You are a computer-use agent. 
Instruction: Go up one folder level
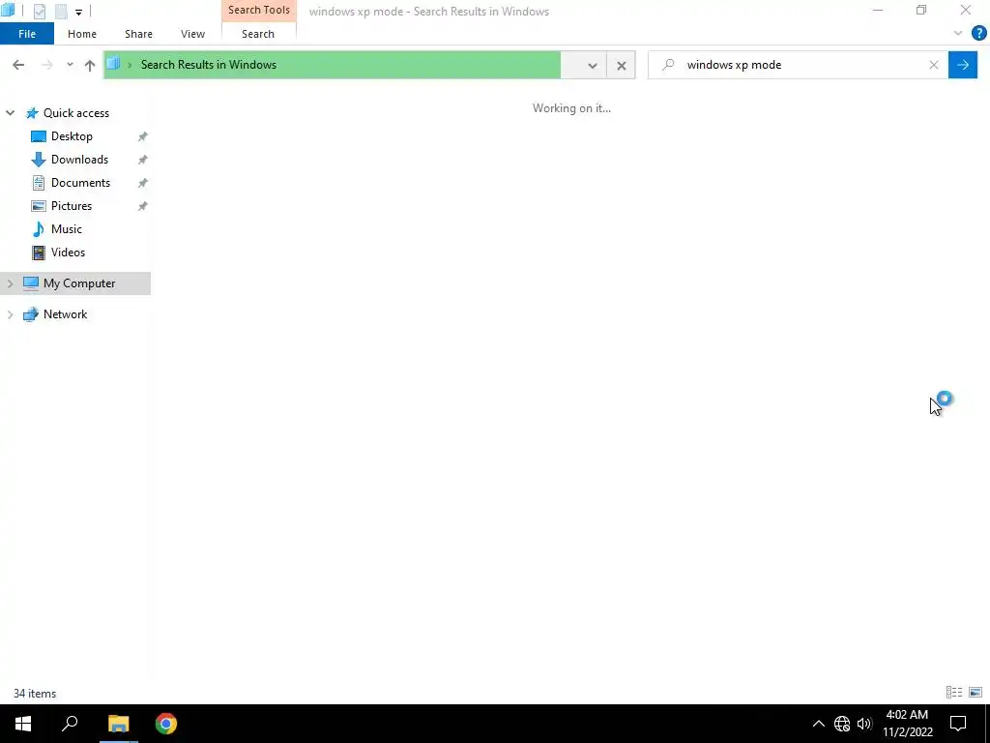click(x=90, y=65)
